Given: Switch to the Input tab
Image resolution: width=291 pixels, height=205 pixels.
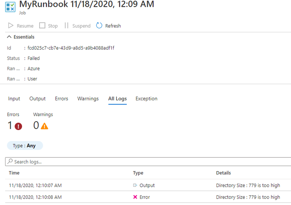Looking at the screenshot, I should tap(14, 99).
